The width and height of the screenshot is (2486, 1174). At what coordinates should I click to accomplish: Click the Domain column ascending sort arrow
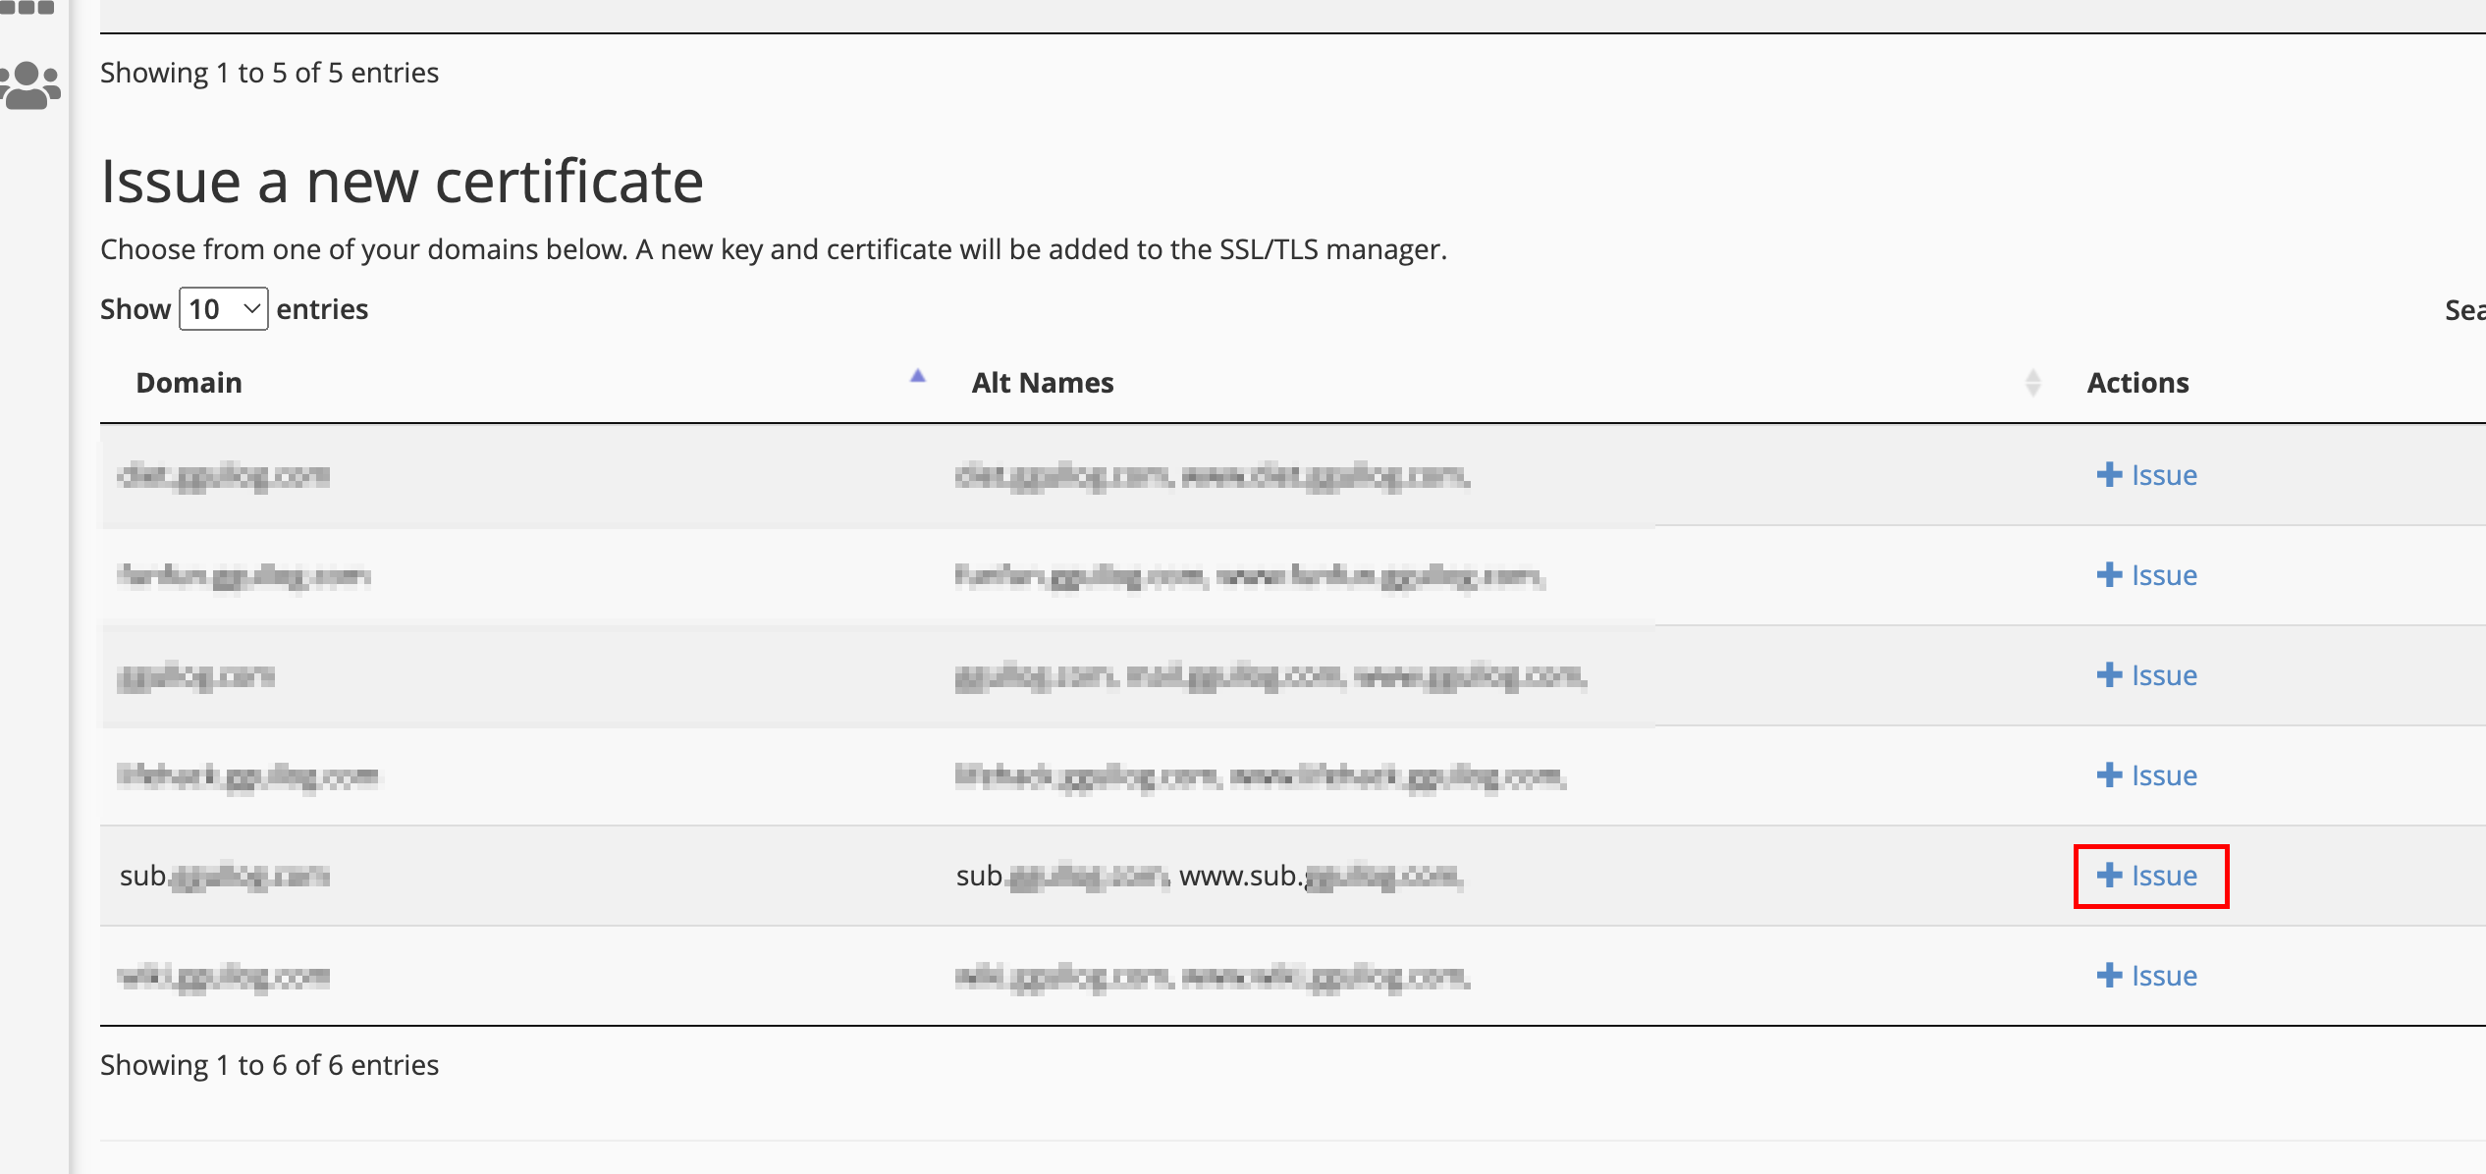coord(917,376)
